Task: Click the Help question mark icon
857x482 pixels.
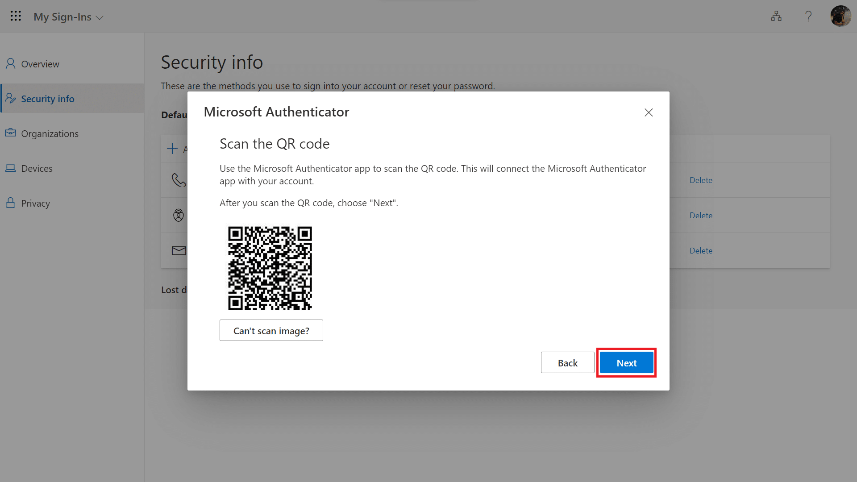Action: (x=809, y=16)
